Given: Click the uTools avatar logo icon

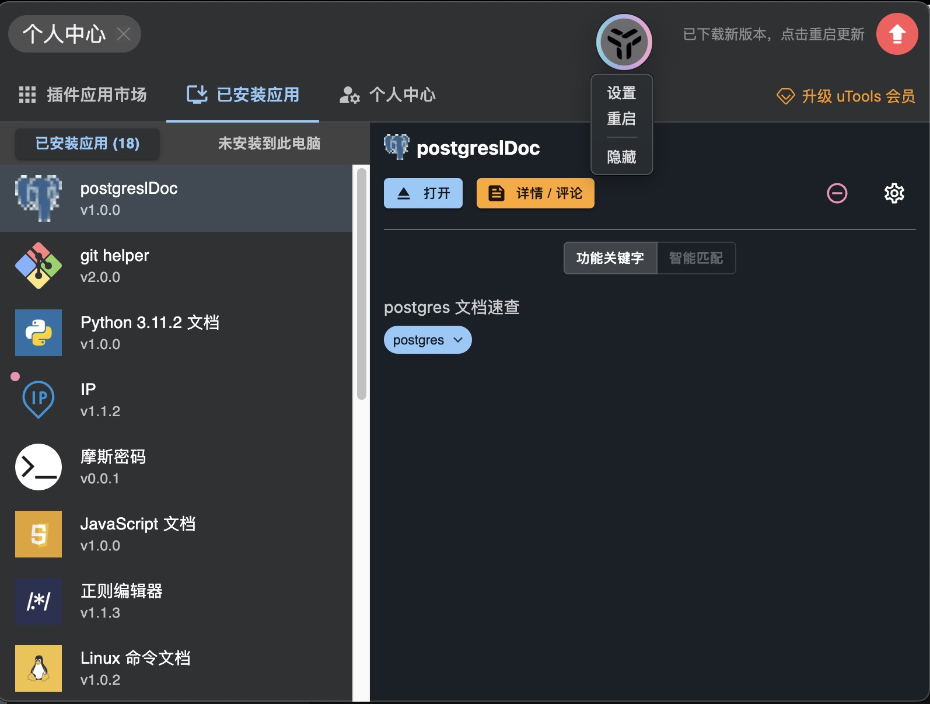Looking at the screenshot, I should coord(624,42).
